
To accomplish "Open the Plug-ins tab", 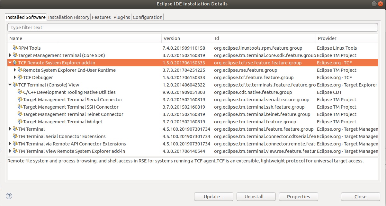I will [x=122, y=17].
